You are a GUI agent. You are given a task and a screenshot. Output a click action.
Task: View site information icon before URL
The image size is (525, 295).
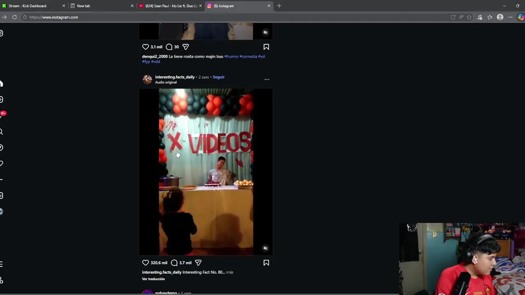pos(25,17)
